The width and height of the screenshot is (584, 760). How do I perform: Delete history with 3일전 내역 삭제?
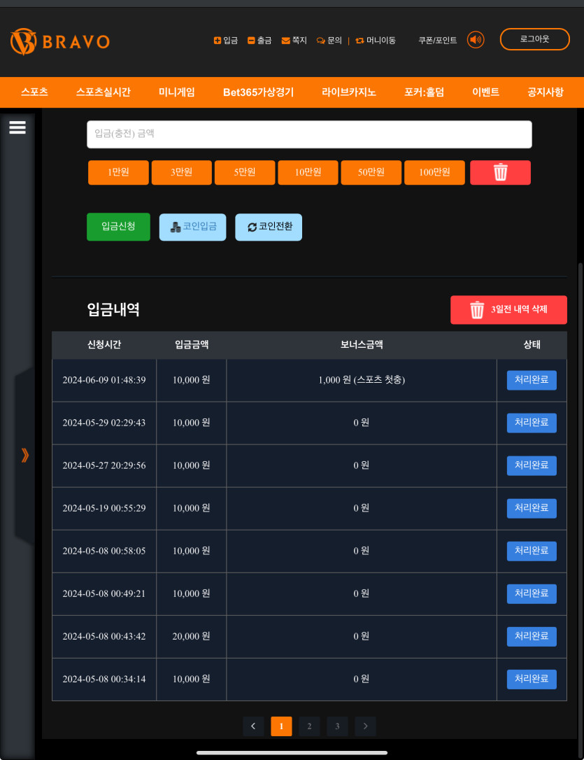pyautogui.click(x=508, y=310)
